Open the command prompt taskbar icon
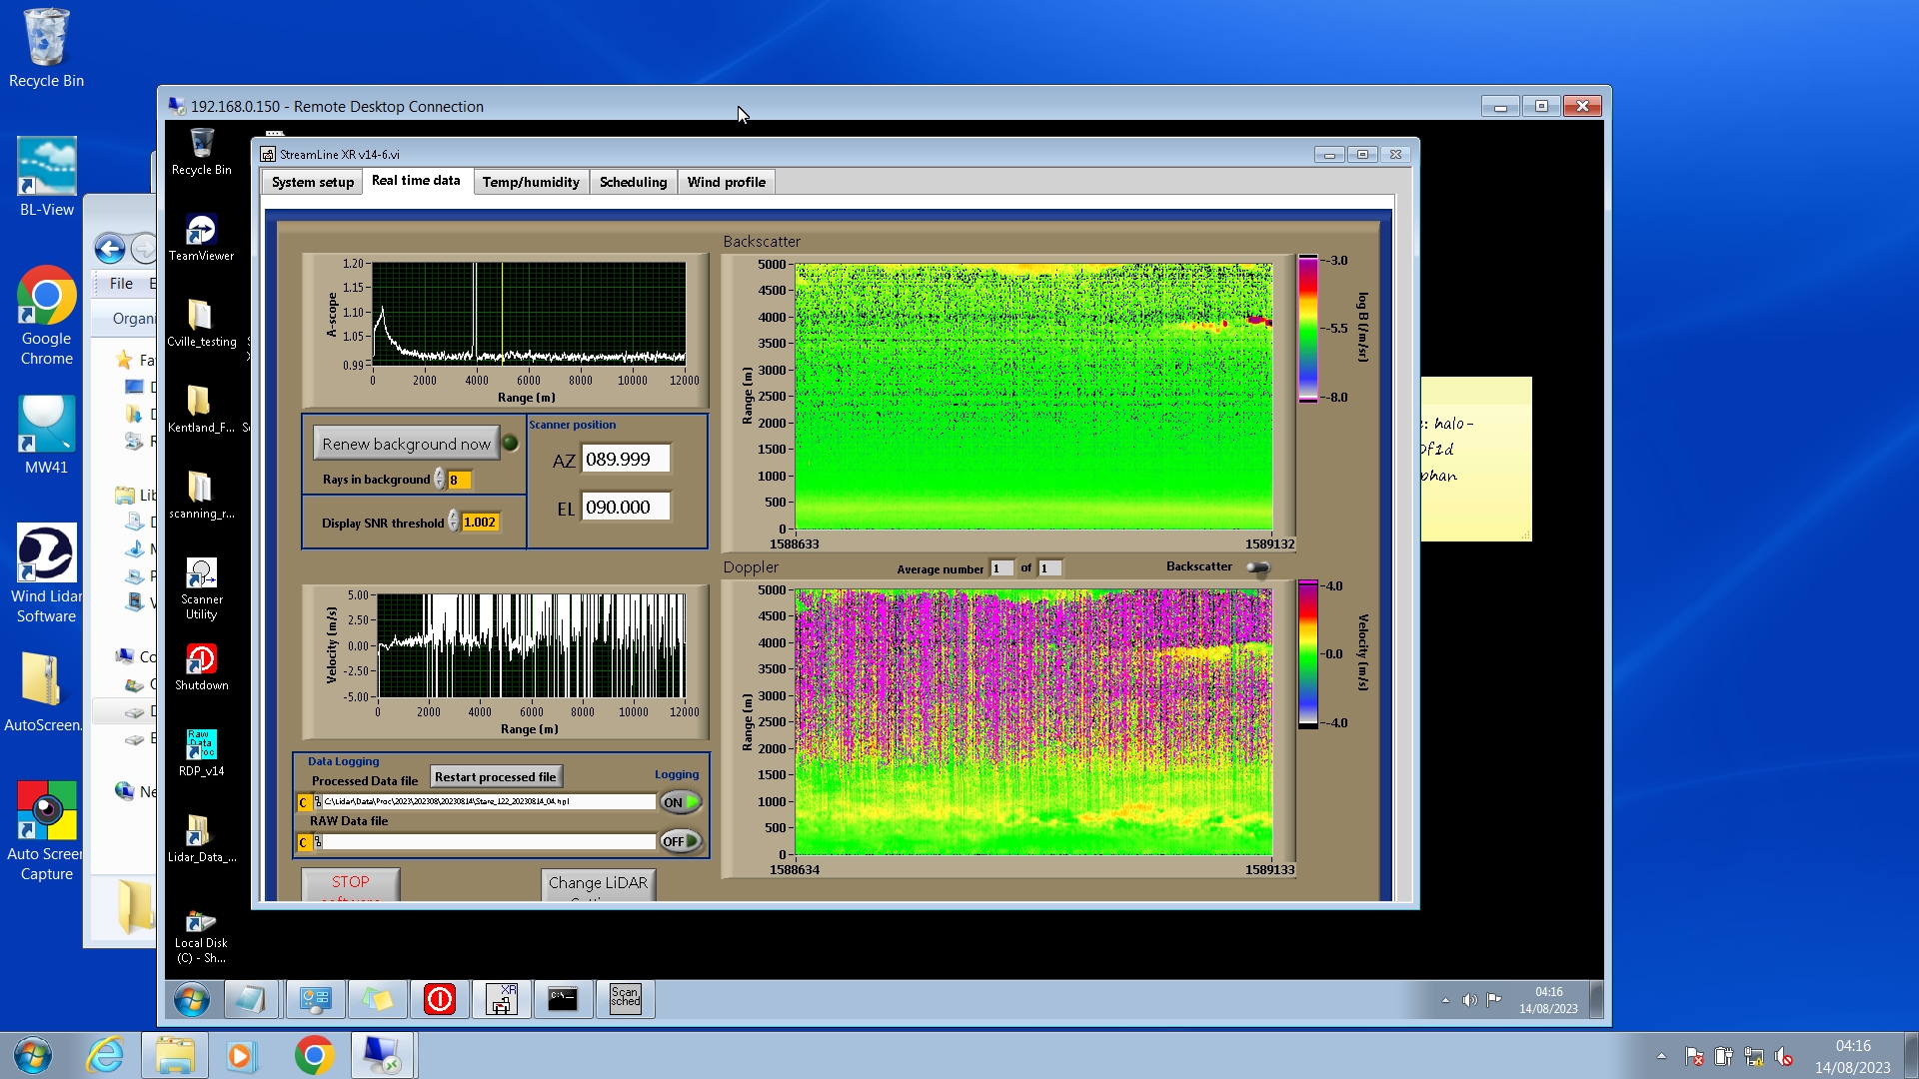Viewport: 1919px width, 1079px height. [563, 998]
